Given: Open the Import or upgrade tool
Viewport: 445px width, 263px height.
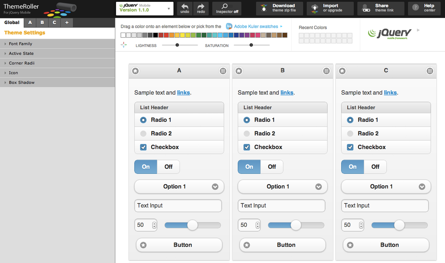Looking at the screenshot, I should click(330, 9).
